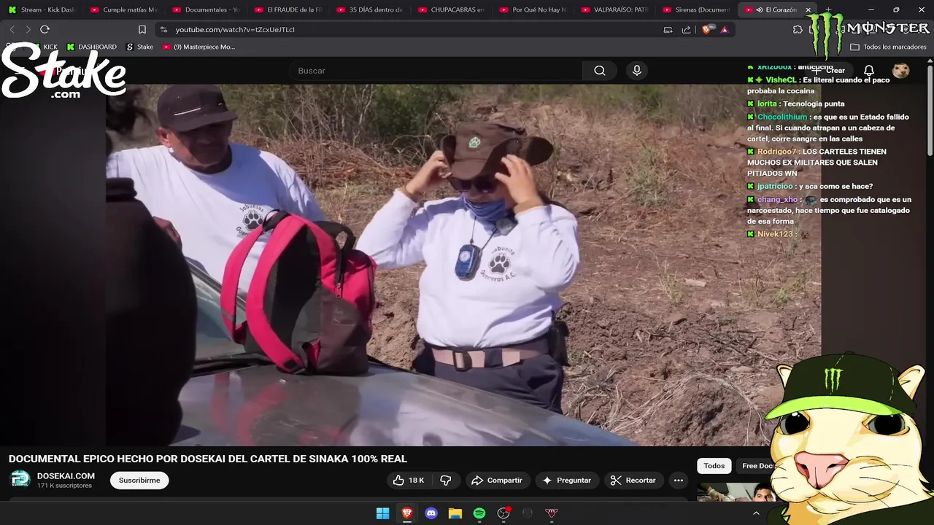Focus the YouTube Buscar search field
Image resolution: width=934 pixels, height=525 pixels.
coord(436,71)
